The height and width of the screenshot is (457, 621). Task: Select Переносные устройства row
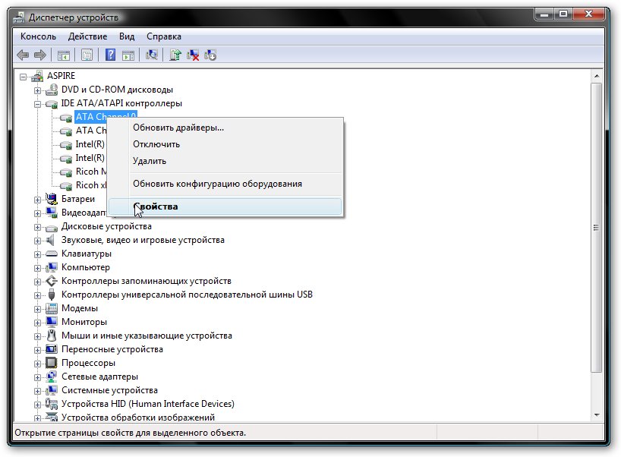point(112,349)
